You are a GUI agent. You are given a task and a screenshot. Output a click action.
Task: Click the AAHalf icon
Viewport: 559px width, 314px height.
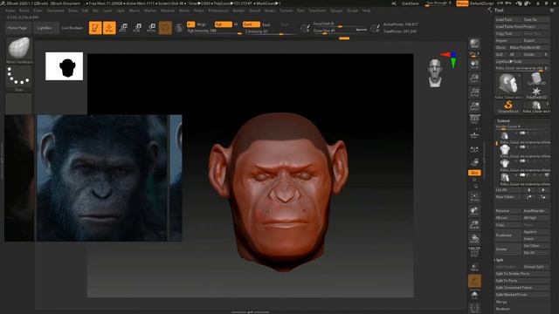coord(474,106)
